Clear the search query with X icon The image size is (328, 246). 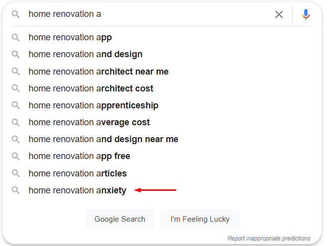tap(279, 14)
